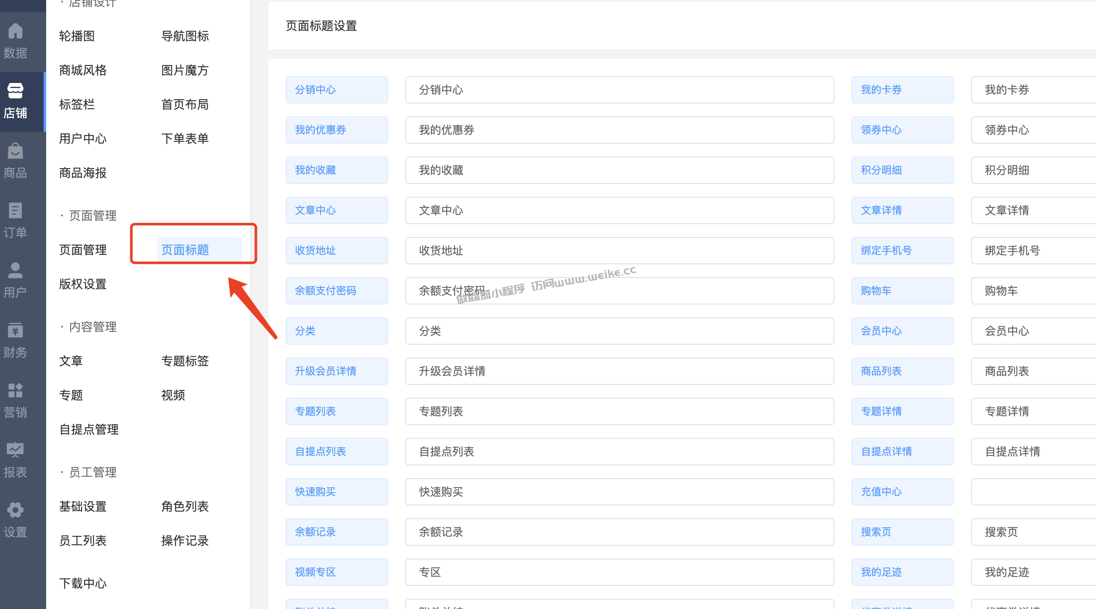Open the 数据 section in sidebar
Image resolution: width=1096 pixels, height=609 pixels.
pyautogui.click(x=15, y=41)
